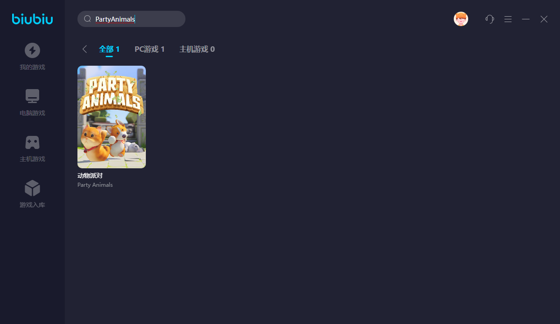Click the biubiu logo
560x324 pixels.
[x=32, y=19]
